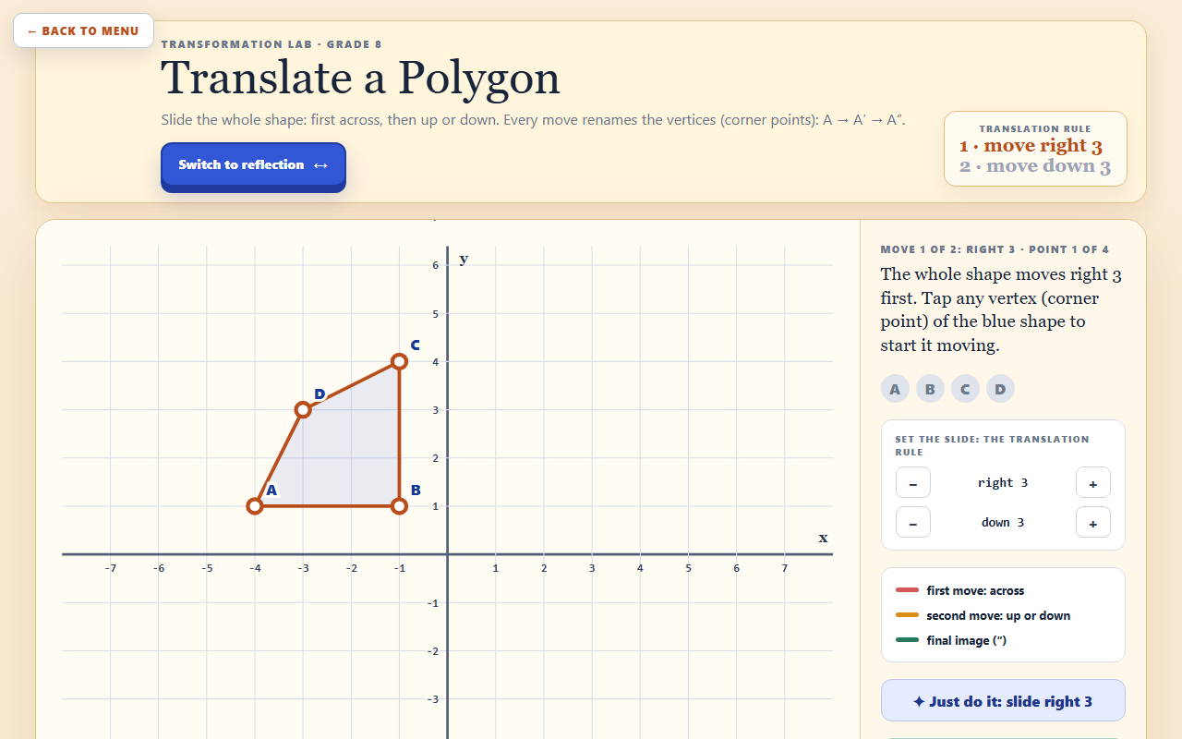Image resolution: width=1182 pixels, height=739 pixels.
Task: Click the '2 · move down 3' rule step
Action: [1035, 167]
